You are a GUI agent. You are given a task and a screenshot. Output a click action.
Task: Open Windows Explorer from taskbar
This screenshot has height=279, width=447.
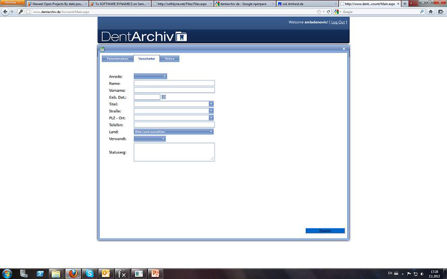click(57, 274)
